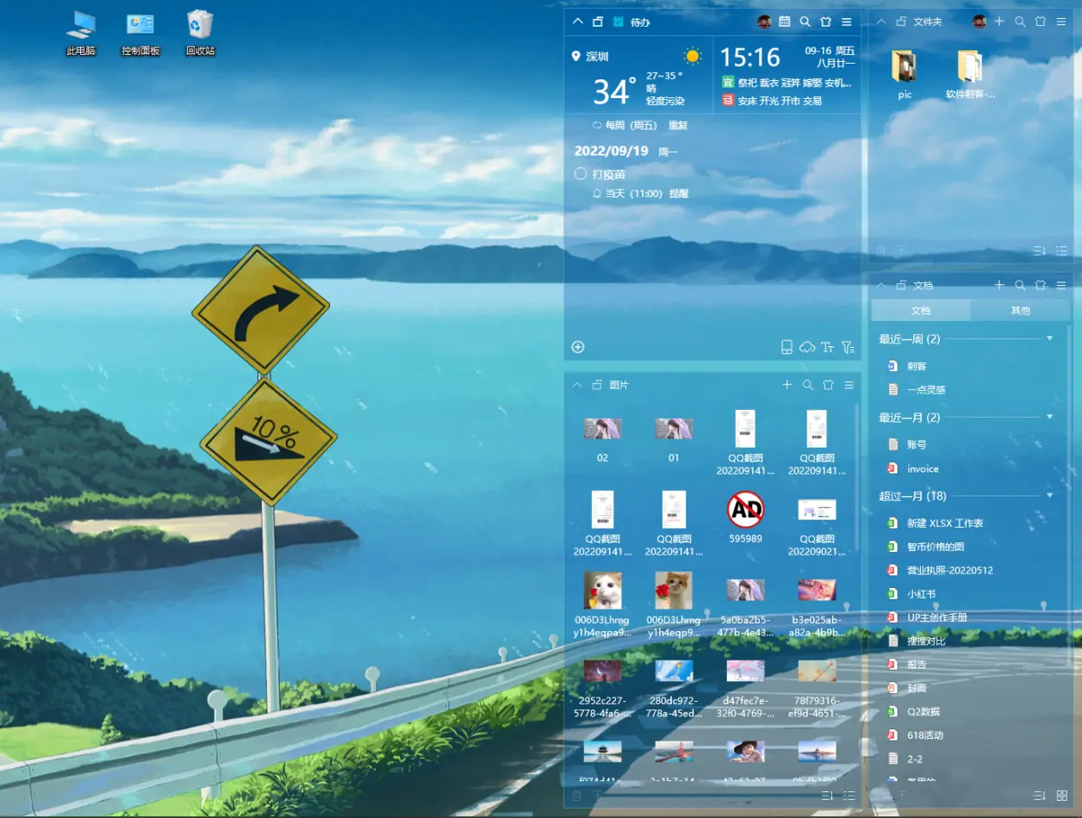Image resolution: width=1082 pixels, height=818 pixels.
Task: Click the font size (Tt) icon in the 待办 panel
Action: click(828, 347)
